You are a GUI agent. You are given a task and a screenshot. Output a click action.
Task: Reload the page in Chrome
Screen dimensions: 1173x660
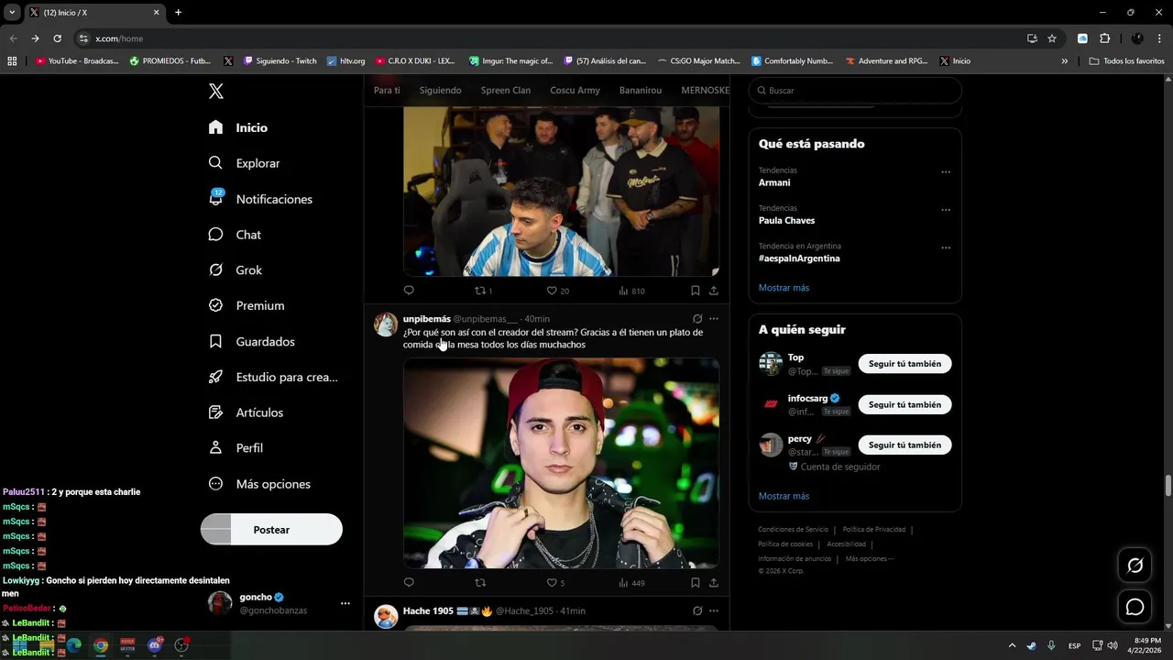point(57,38)
